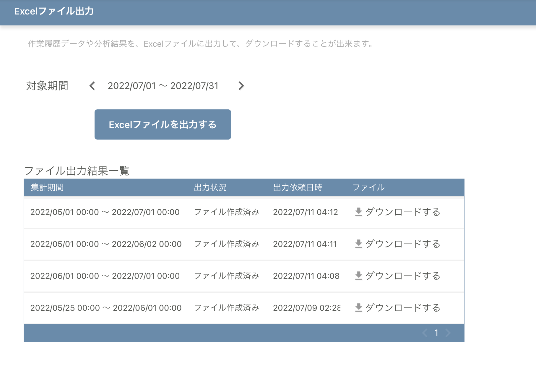Go to next page of results table
The image size is (536, 369).
448,333
